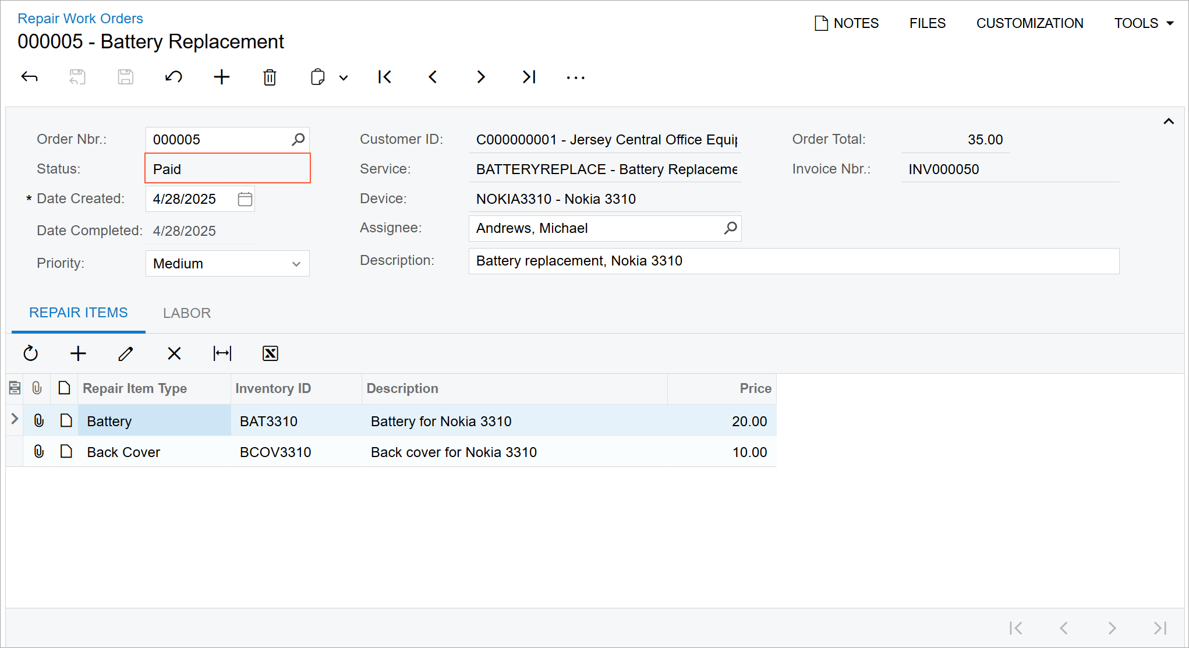Click the Repair Work Orders breadcrumb link
The width and height of the screenshot is (1189, 648).
coord(80,19)
